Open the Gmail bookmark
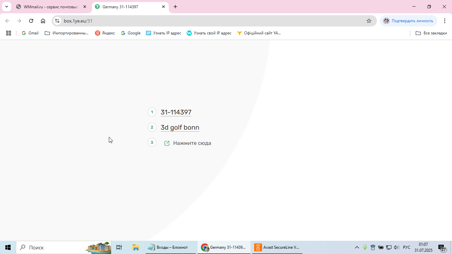This screenshot has width=452, height=254. click(x=30, y=33)
